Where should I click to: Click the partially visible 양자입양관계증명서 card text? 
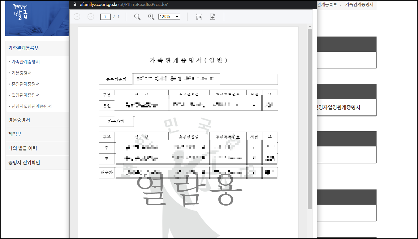coord(338,108)
